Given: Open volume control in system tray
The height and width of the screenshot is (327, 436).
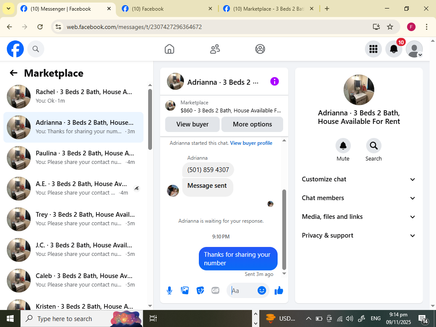Looking at the screenshot, I should pyautogui.click(x=349, y=318).
